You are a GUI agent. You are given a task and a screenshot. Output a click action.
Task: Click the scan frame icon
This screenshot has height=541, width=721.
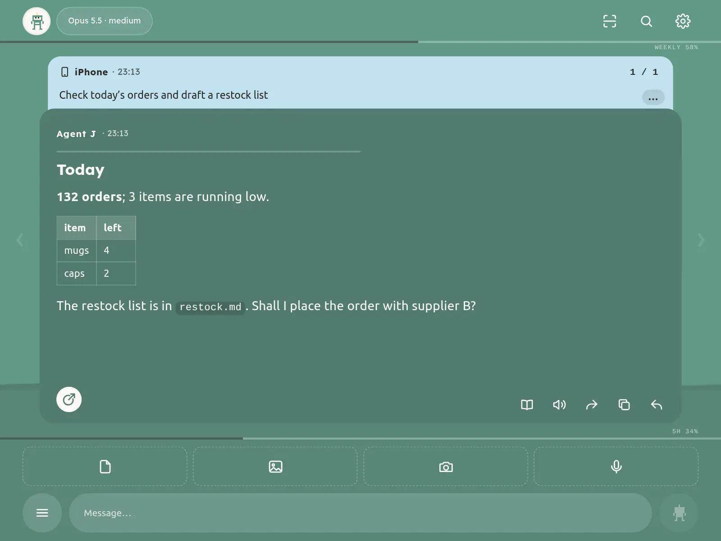pyautogui.click(x=610, y=21)
